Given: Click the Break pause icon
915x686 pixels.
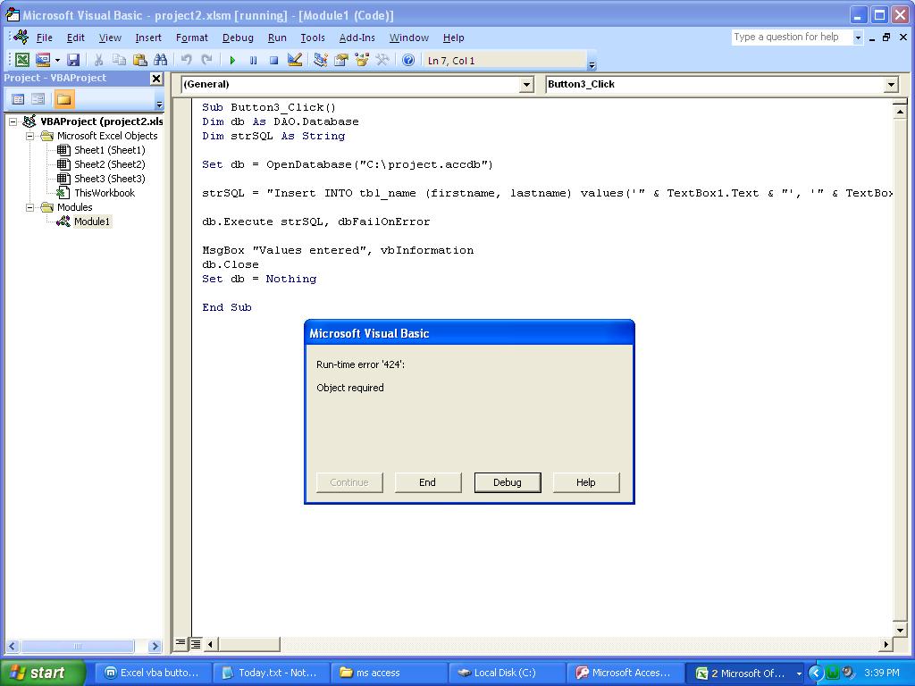Looking at the screenshot, I should [x=253, y=60].
